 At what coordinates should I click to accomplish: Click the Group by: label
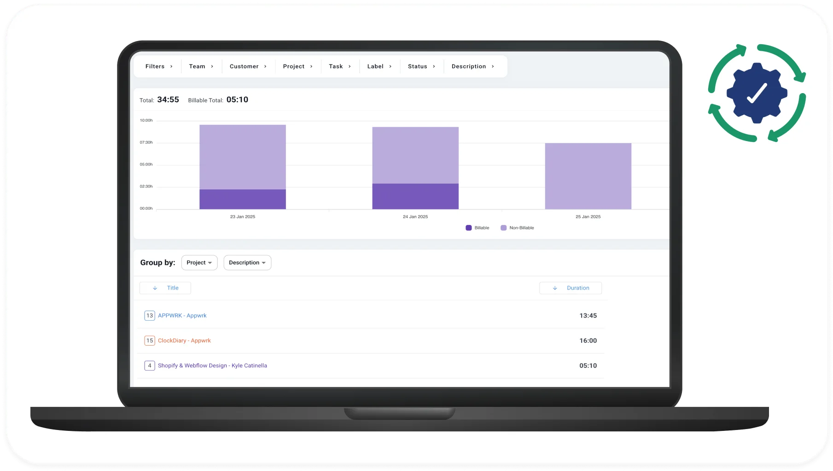point(158,263)
